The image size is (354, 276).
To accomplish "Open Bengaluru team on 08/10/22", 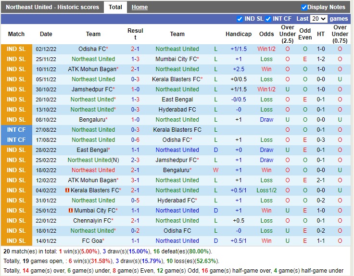I will pos(93,120).
